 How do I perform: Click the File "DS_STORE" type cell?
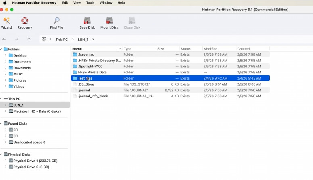[x=137, y=84]
